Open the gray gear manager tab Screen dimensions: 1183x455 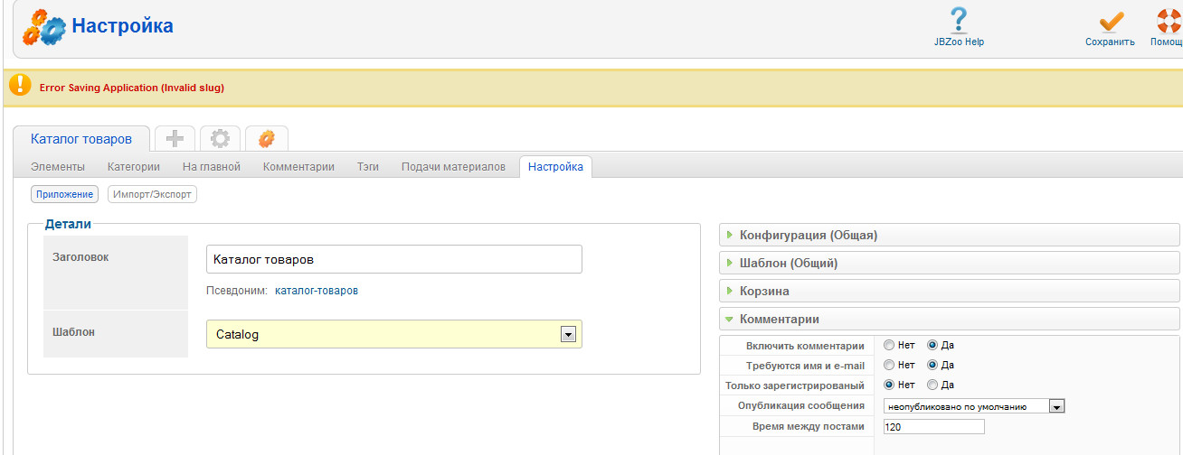point(220,138)
